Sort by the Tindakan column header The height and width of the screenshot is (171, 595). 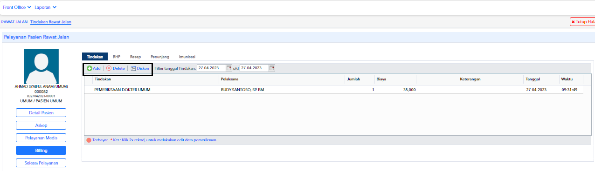tap(156, 79)
